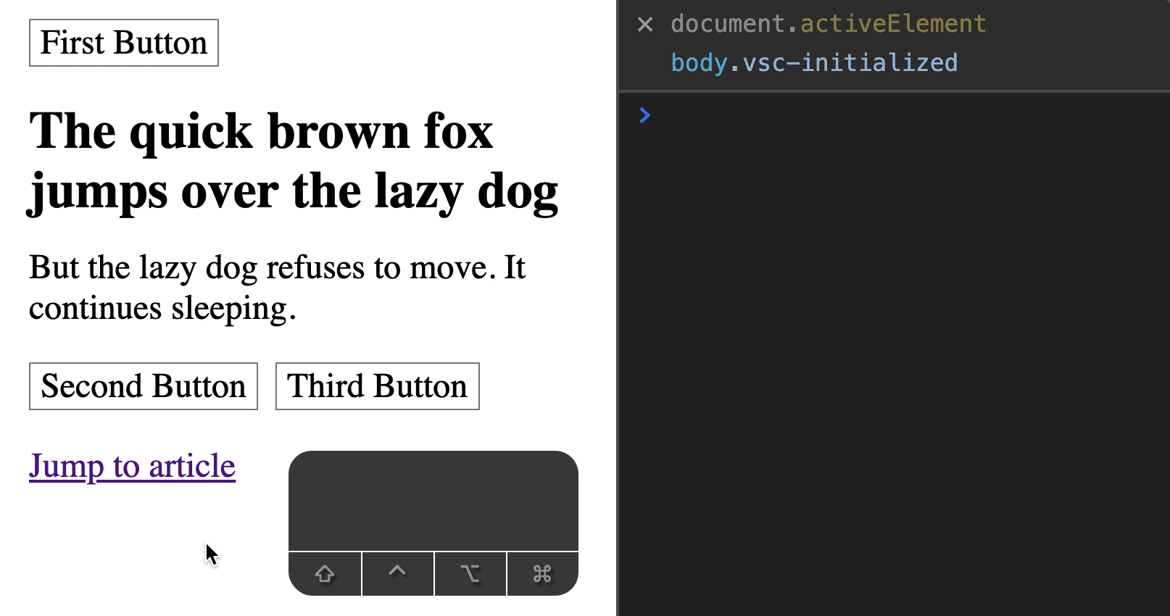This screenshot has width=1170, height=616.
Task: Click the First Button
Action: 123,43
